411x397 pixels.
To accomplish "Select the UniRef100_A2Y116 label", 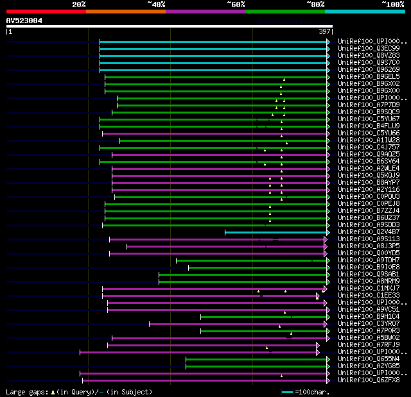I will [369, 190].
